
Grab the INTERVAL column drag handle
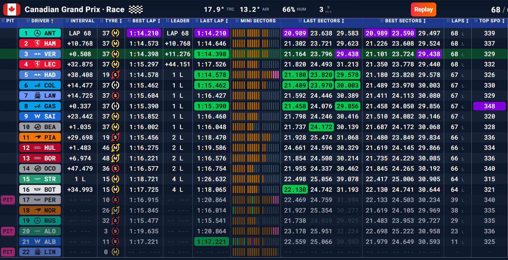click(x=67, y=21)
